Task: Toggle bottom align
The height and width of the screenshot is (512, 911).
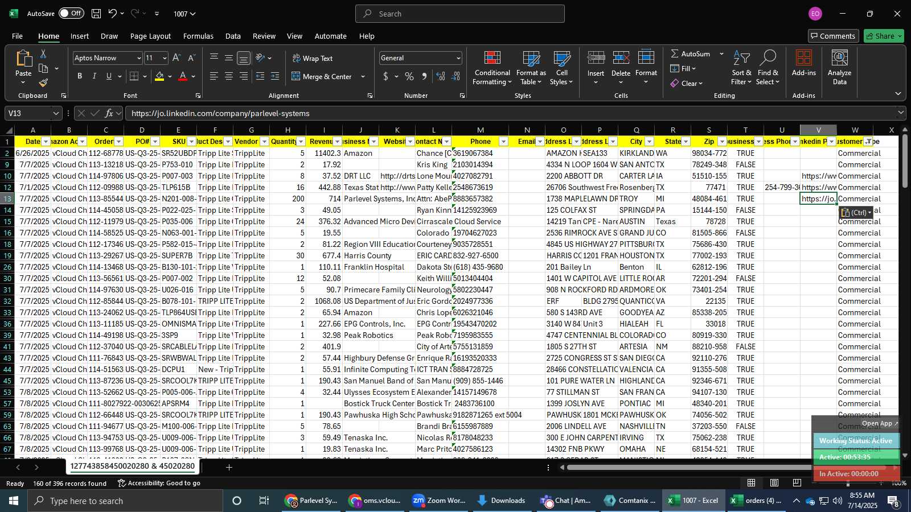Action: pos(244,58)
